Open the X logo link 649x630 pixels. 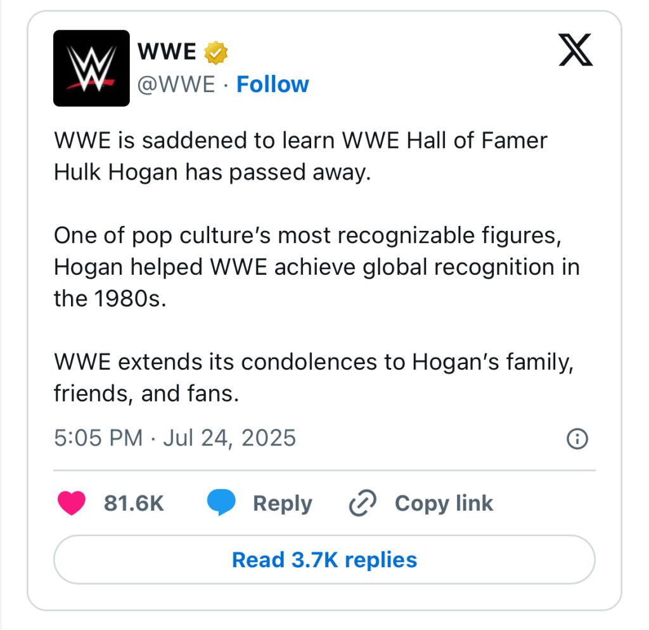click(x=575, y=51)
